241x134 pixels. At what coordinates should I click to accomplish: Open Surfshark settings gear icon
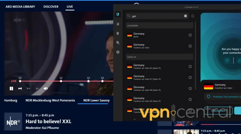coord(118,52)
